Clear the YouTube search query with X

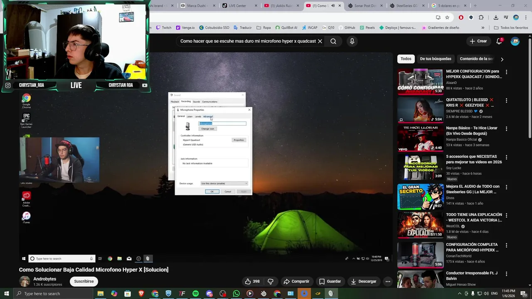pyautogui.click(x=320, y=41)
